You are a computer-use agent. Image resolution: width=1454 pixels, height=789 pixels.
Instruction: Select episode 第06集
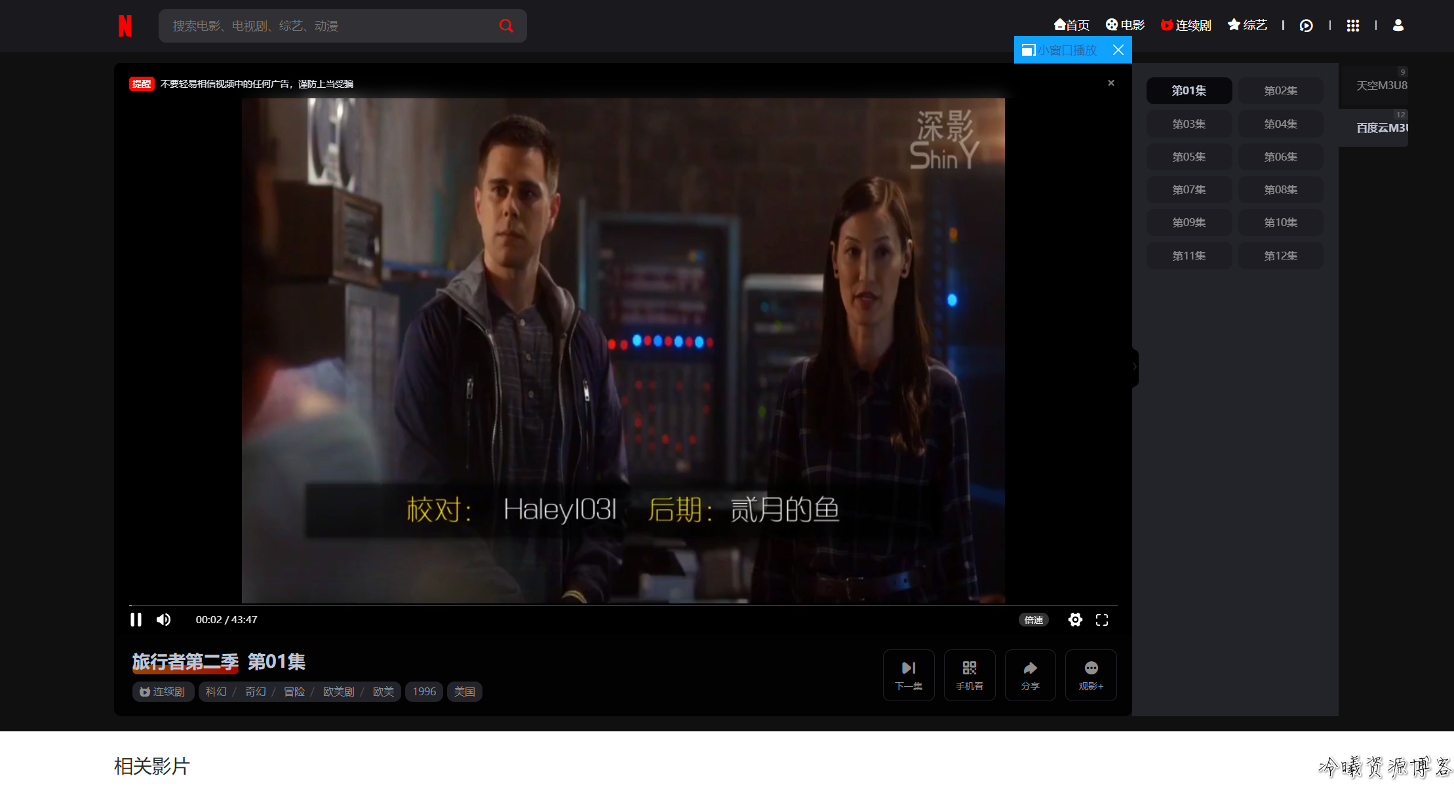tap(1281, 157)
